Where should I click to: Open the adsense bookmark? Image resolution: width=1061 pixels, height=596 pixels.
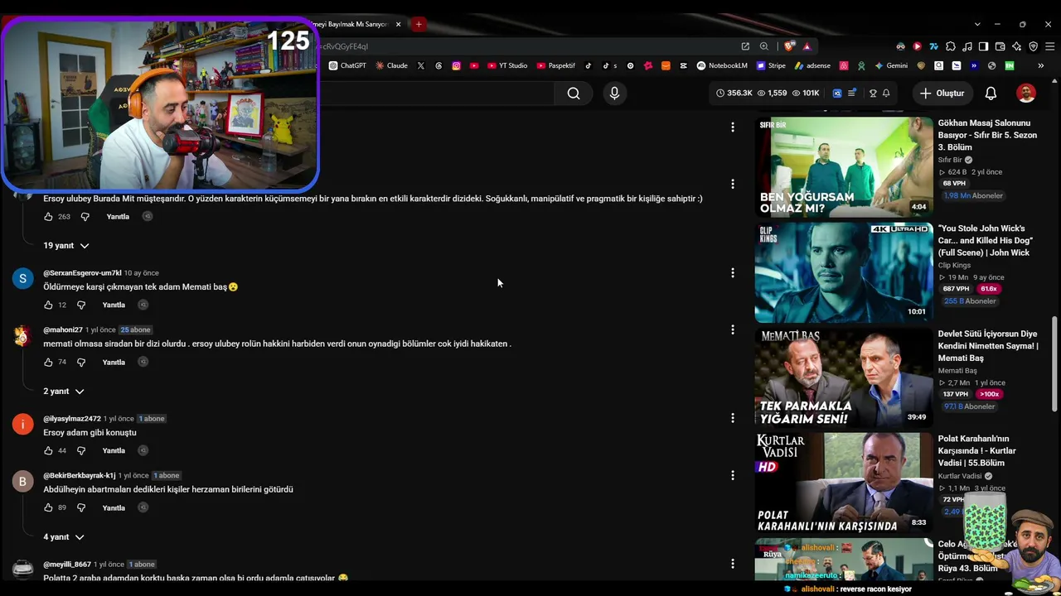point(812,65)
